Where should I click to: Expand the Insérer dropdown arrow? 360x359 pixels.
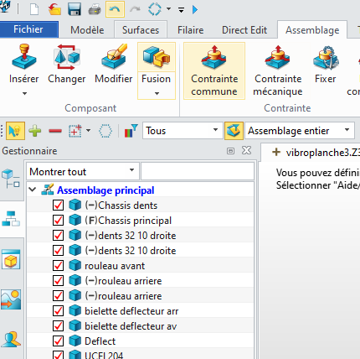click(24, 93)
